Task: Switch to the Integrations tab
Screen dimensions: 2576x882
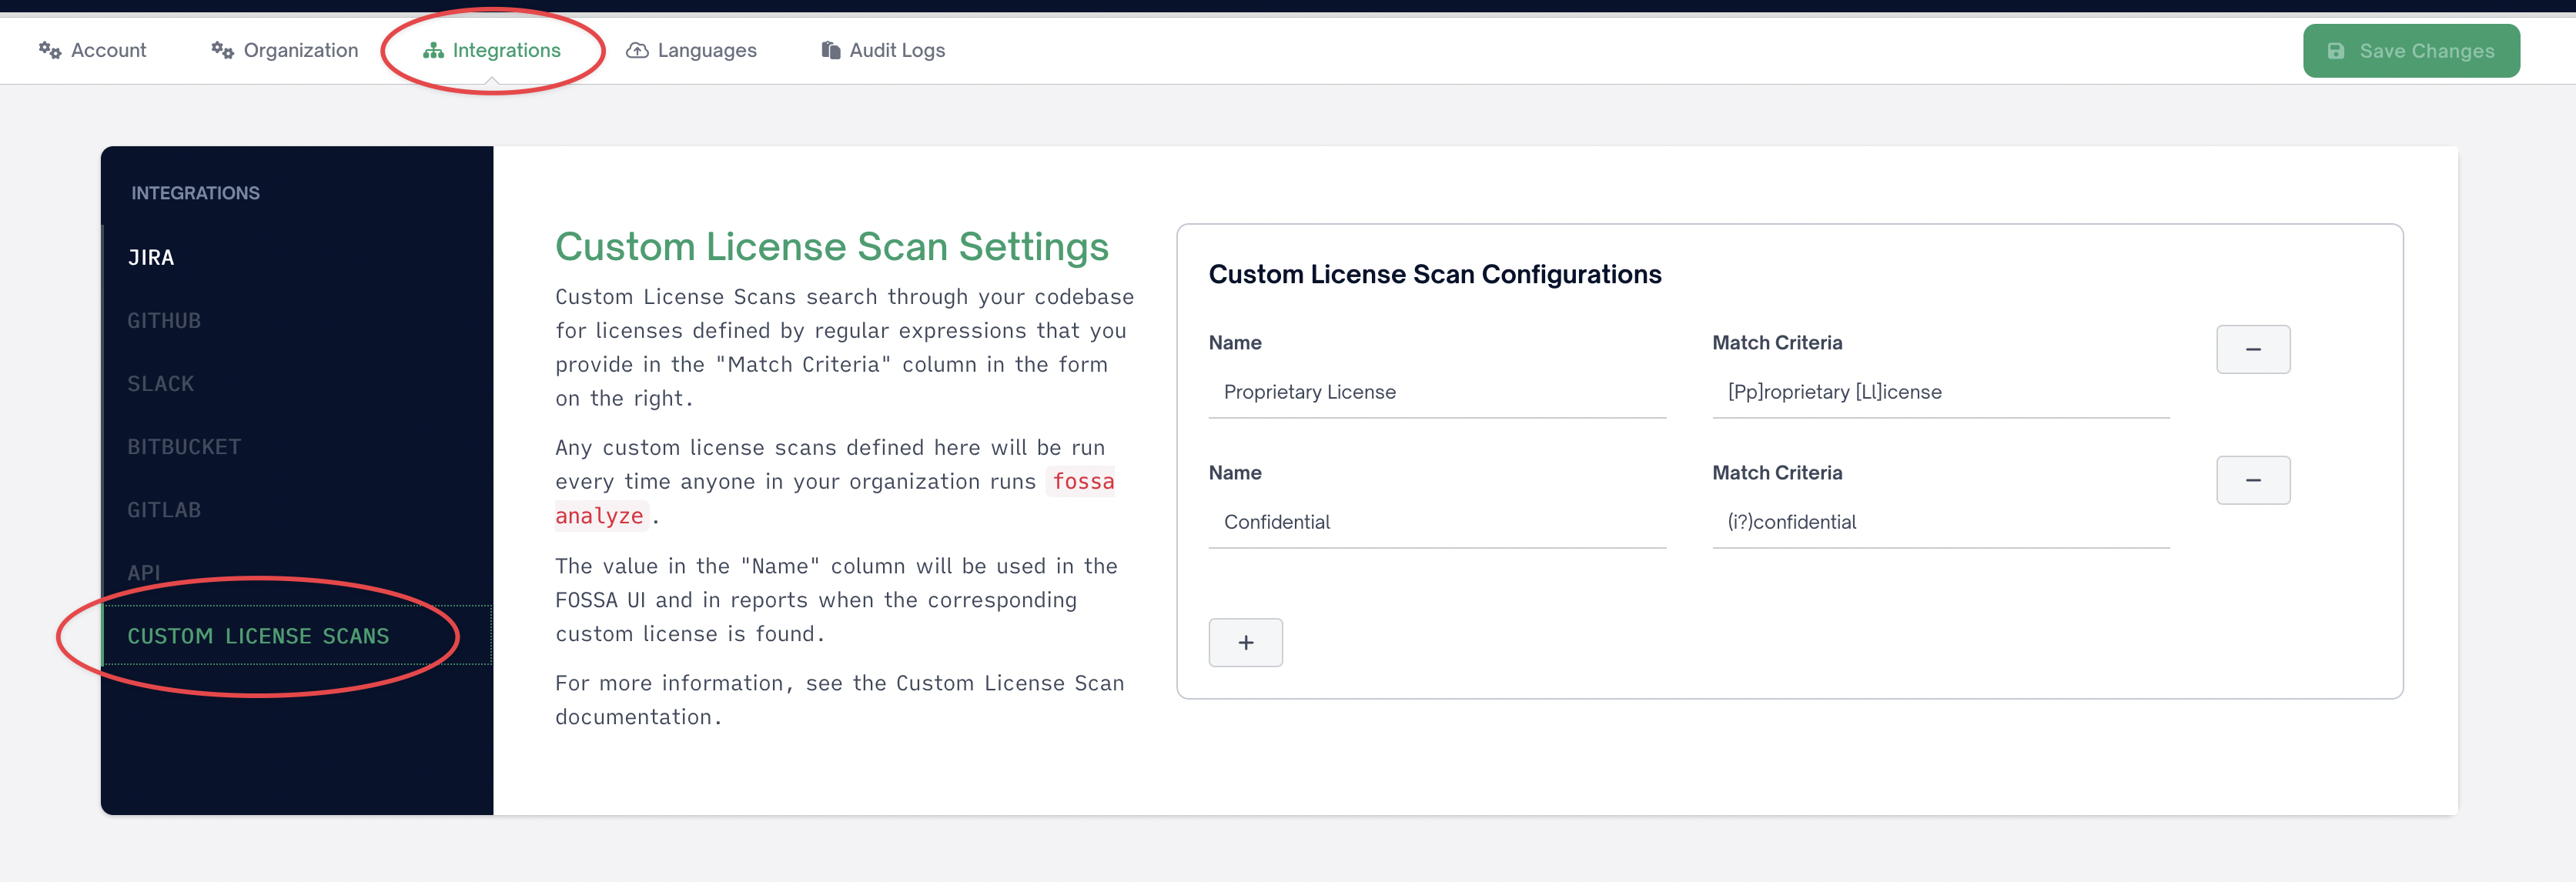Action: click(491, 50)
